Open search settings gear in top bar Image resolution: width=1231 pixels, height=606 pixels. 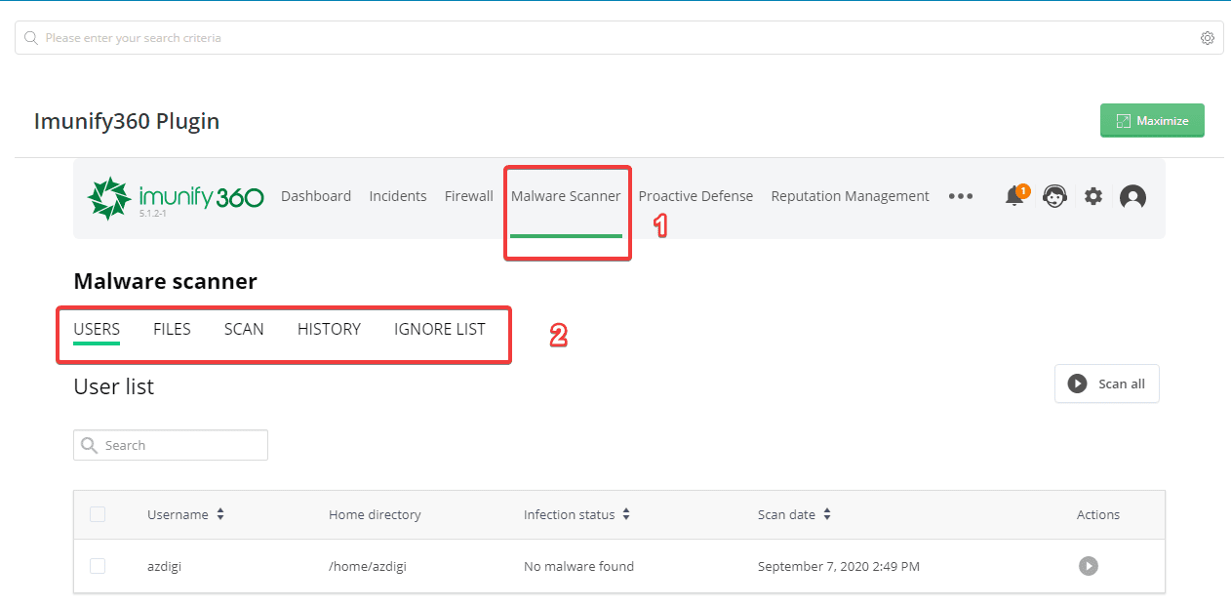[x=1208, y=38]
